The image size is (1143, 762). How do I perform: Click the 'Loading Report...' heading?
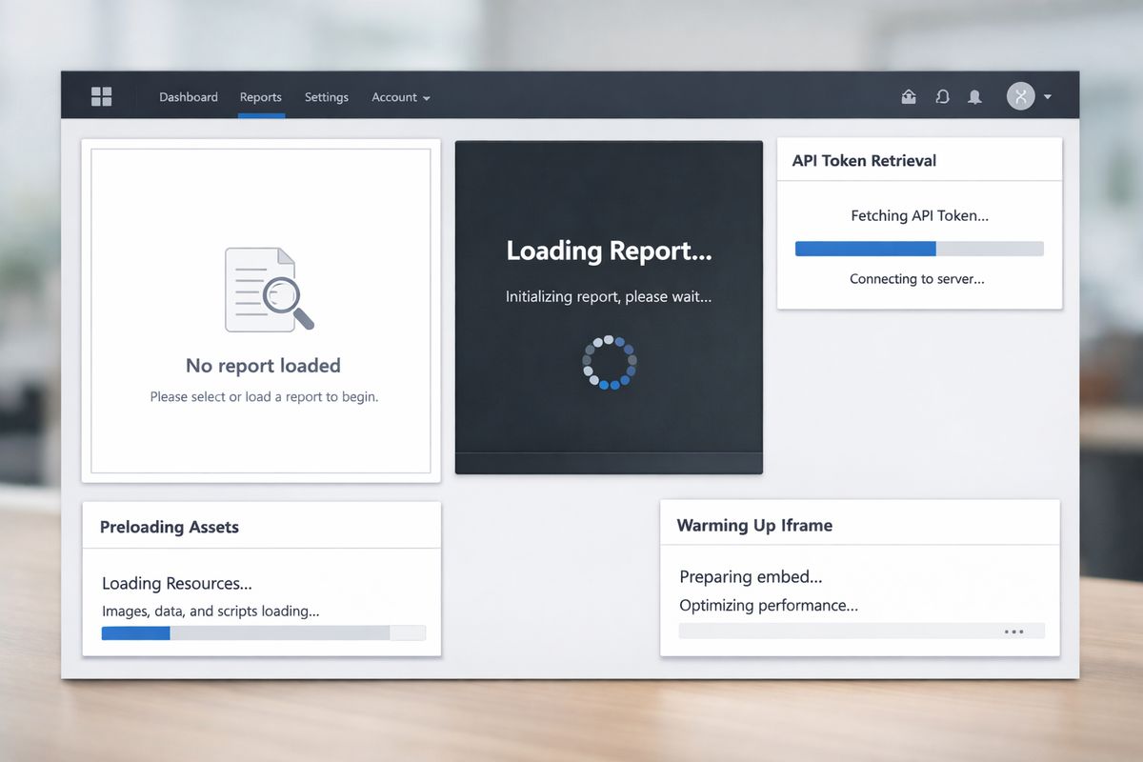point(610,251)
